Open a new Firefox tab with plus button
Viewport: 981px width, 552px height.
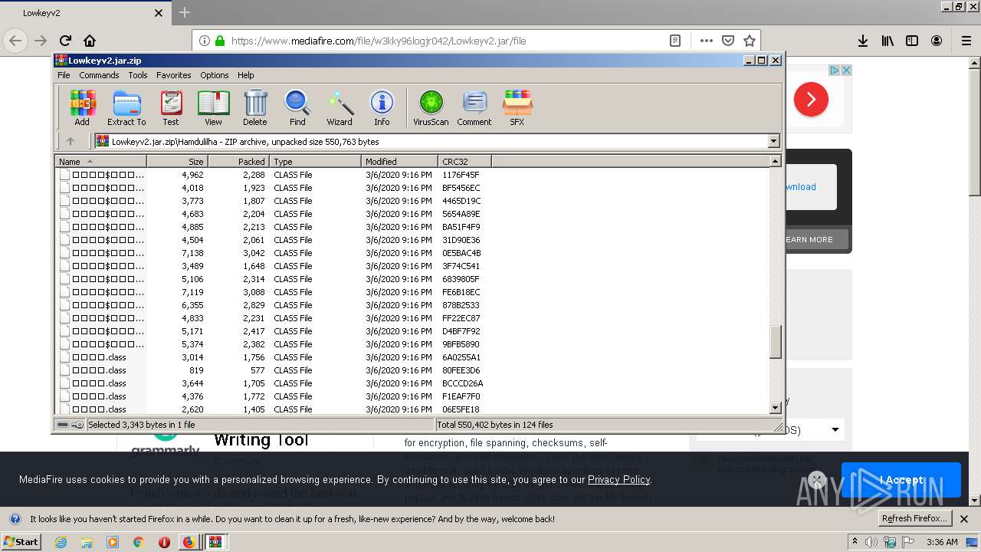[185, 12]
